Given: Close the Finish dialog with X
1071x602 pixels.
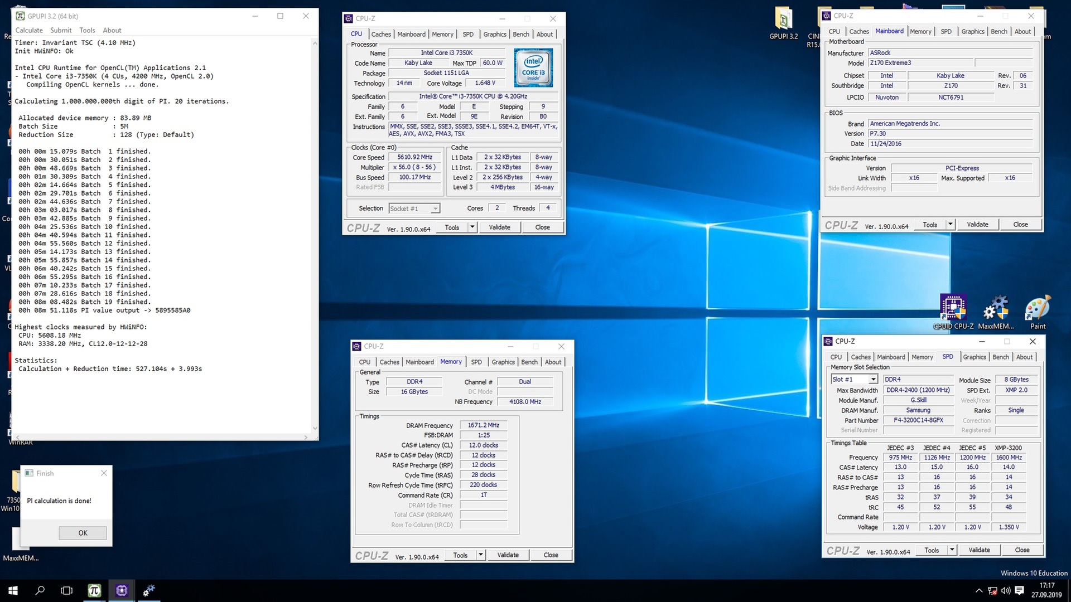Looking at the screenshot, I should 104,473.
